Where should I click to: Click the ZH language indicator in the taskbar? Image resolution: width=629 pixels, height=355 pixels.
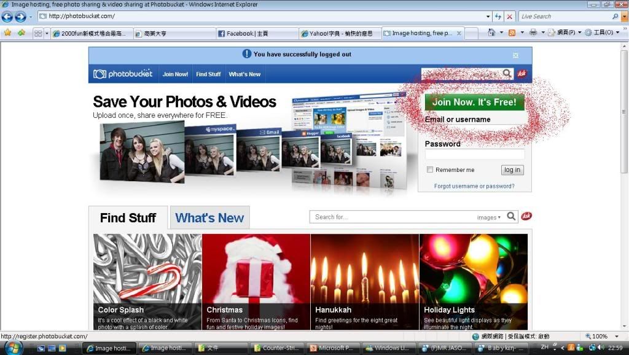pos(544,348)
